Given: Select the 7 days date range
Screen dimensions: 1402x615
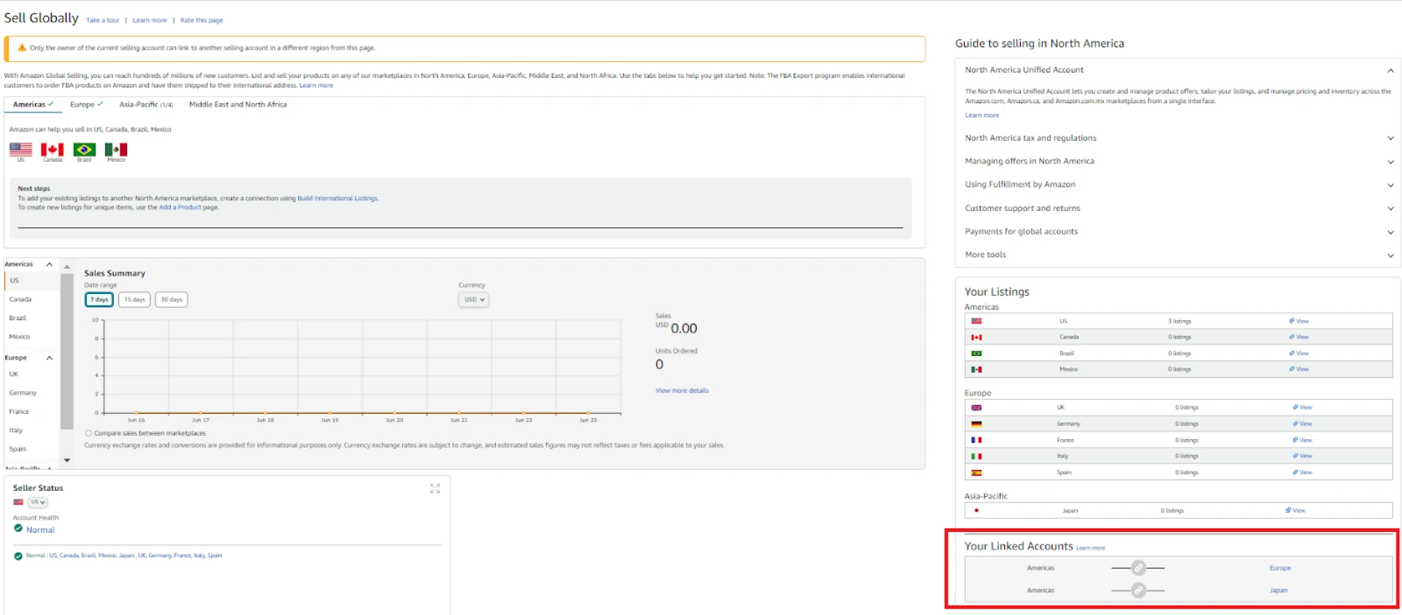Looking at the screenshot, I should [99, 300].
